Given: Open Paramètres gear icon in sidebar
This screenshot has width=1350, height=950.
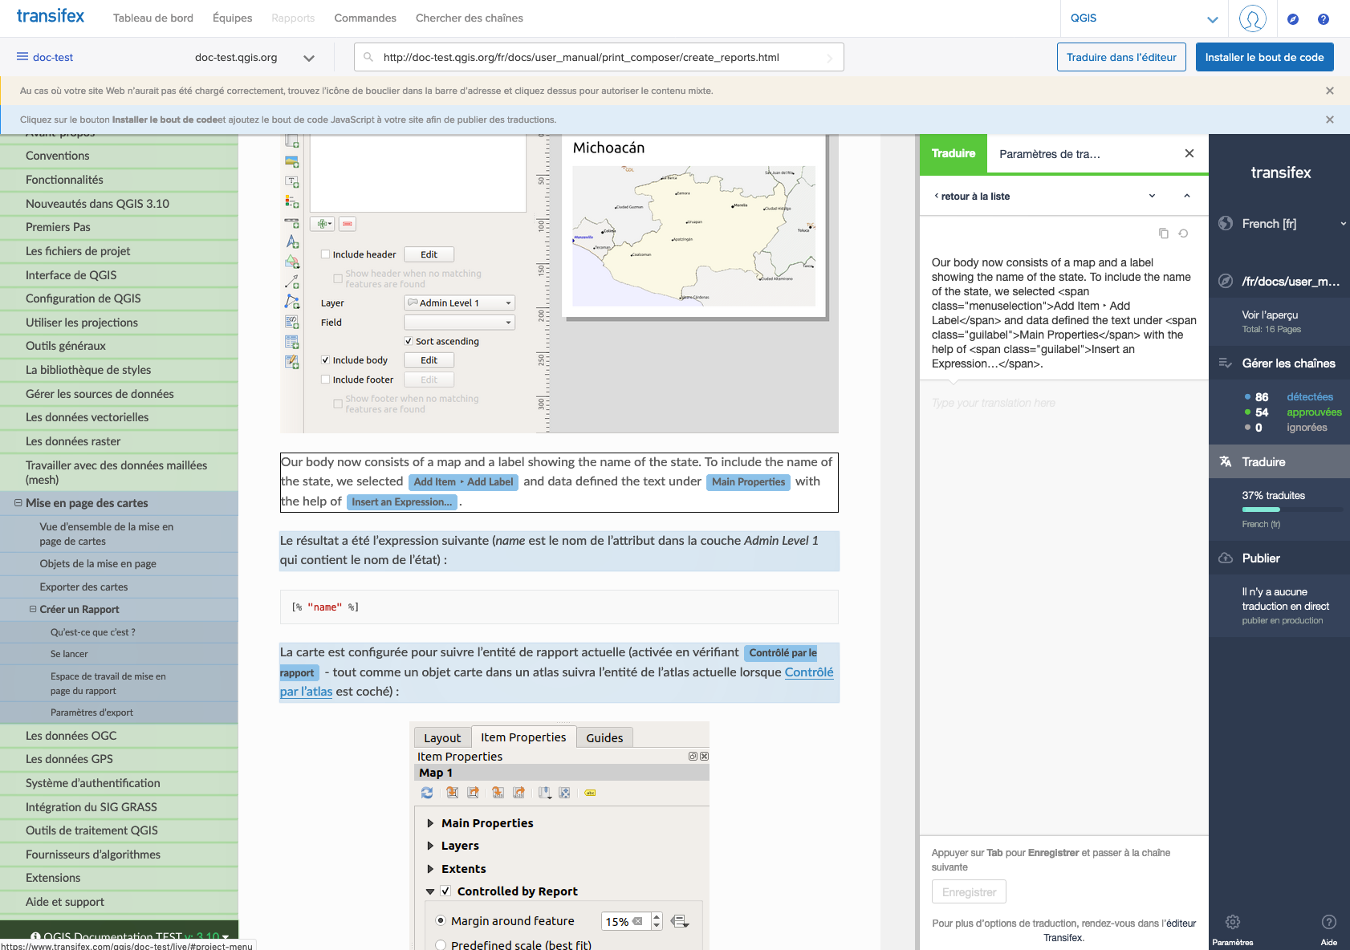Looking at the screenshot, I should [x=1233, y=922].
